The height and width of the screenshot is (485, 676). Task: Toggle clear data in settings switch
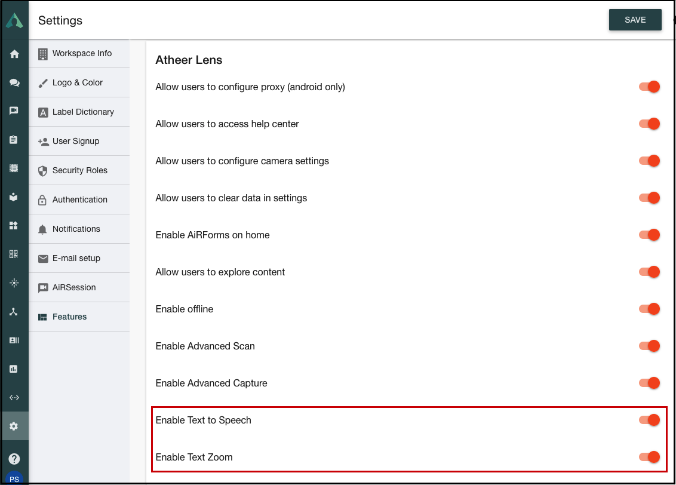coord(649,198)
